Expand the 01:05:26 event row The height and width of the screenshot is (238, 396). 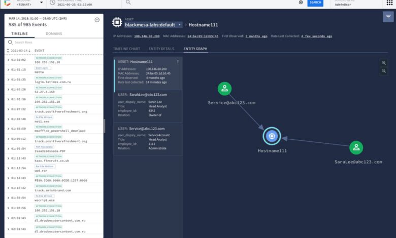point(8,89)
